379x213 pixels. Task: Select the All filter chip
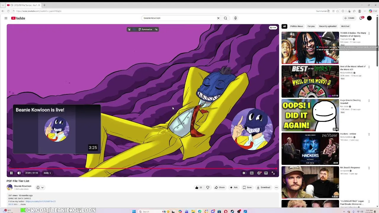pyautogui.click(x=284, y=26)
